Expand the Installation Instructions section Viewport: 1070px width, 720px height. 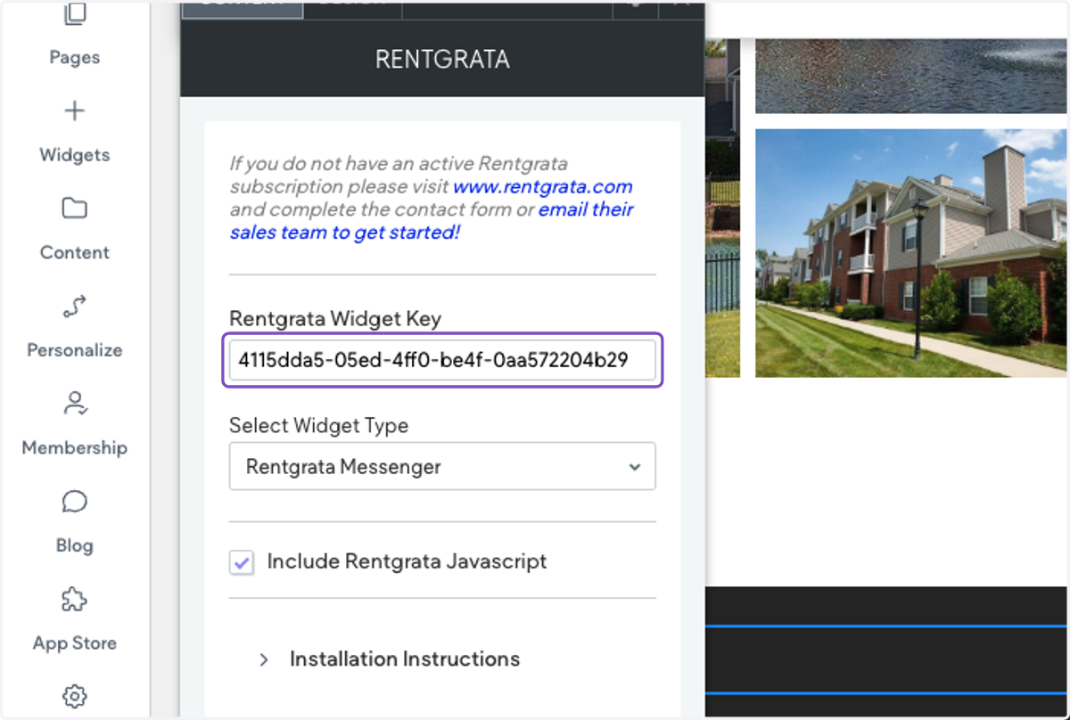pos(390,659)
